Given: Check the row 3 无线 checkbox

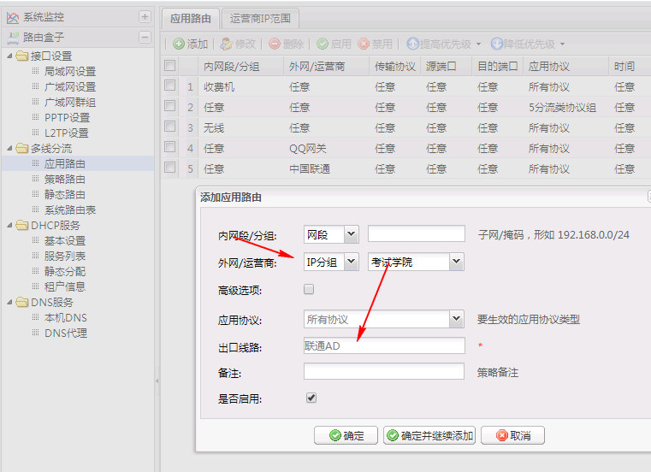Looking at the screenshot, I should [170, 126].
